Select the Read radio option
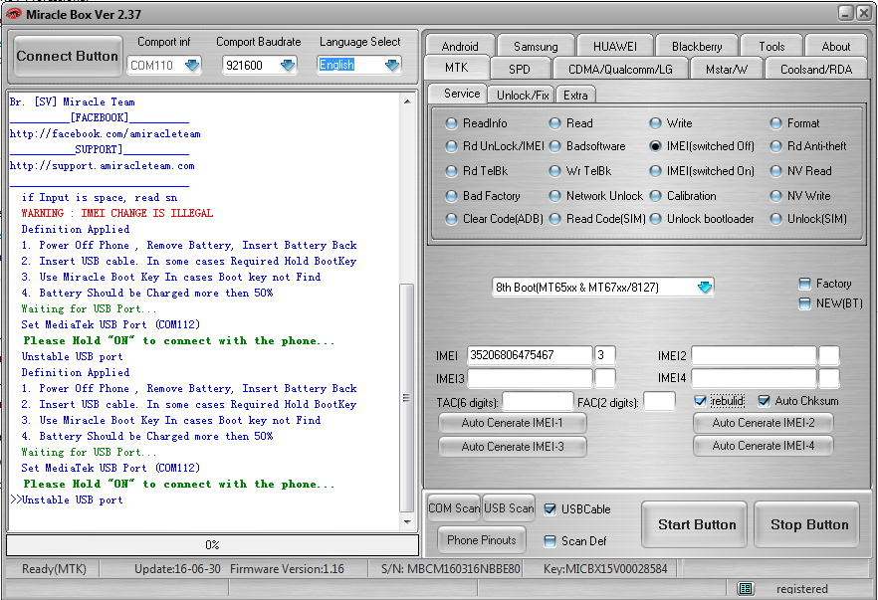This screenshot has width=878, height=600. point(554,123)
